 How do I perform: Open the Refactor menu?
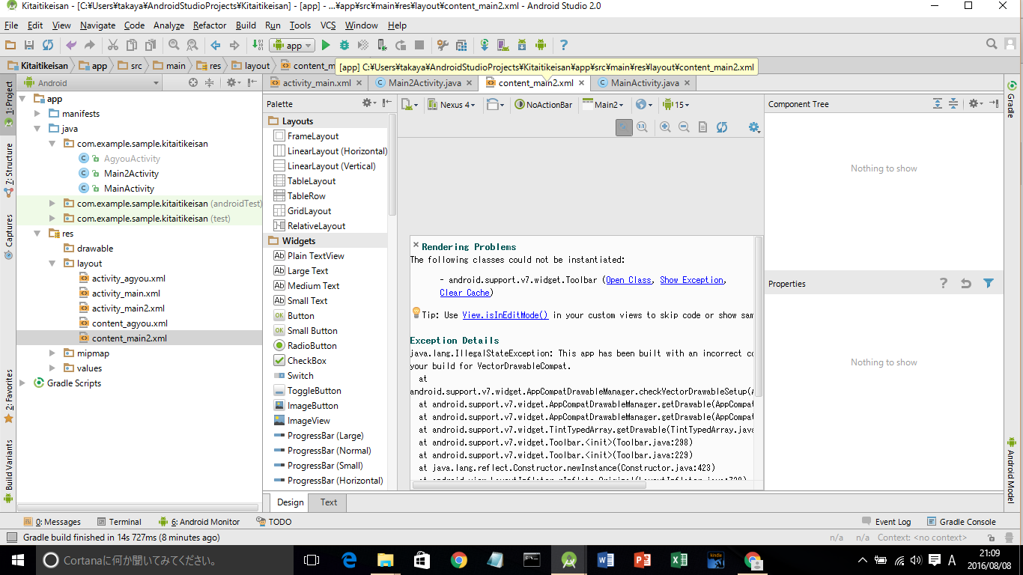pyautogui.click(x=210, y=25)
